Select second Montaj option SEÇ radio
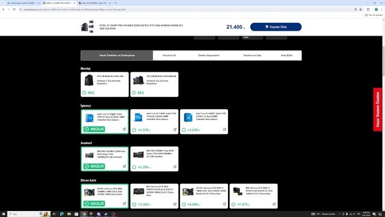 [134, 93]
